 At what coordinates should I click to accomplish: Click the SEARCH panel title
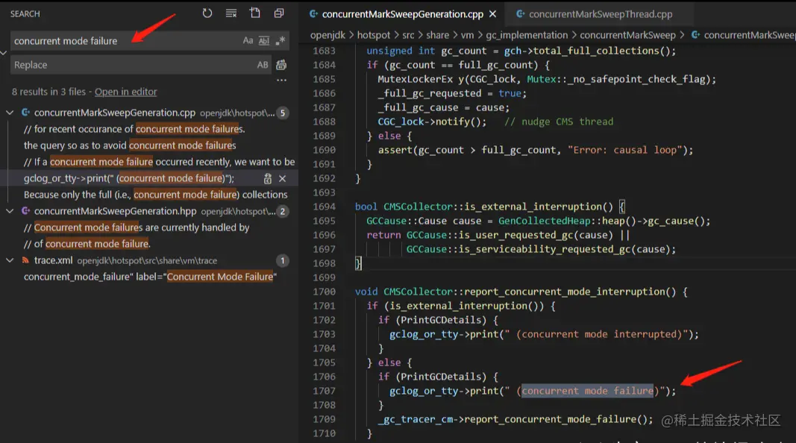click(25, 13)
